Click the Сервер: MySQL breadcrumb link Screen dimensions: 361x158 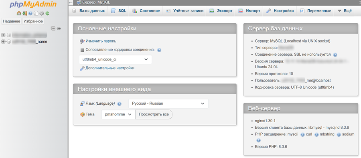96,3
